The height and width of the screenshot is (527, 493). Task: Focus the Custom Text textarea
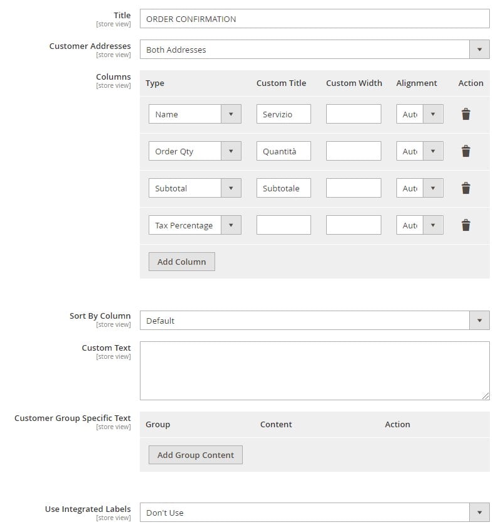(314, 371)
